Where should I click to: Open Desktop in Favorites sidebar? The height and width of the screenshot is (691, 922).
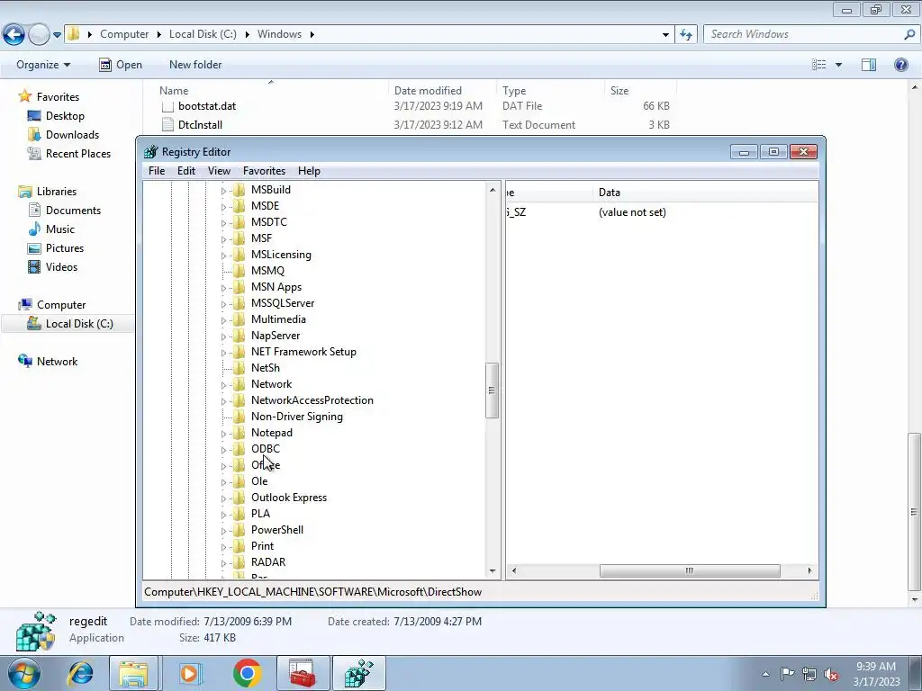(x=65, y=116)
